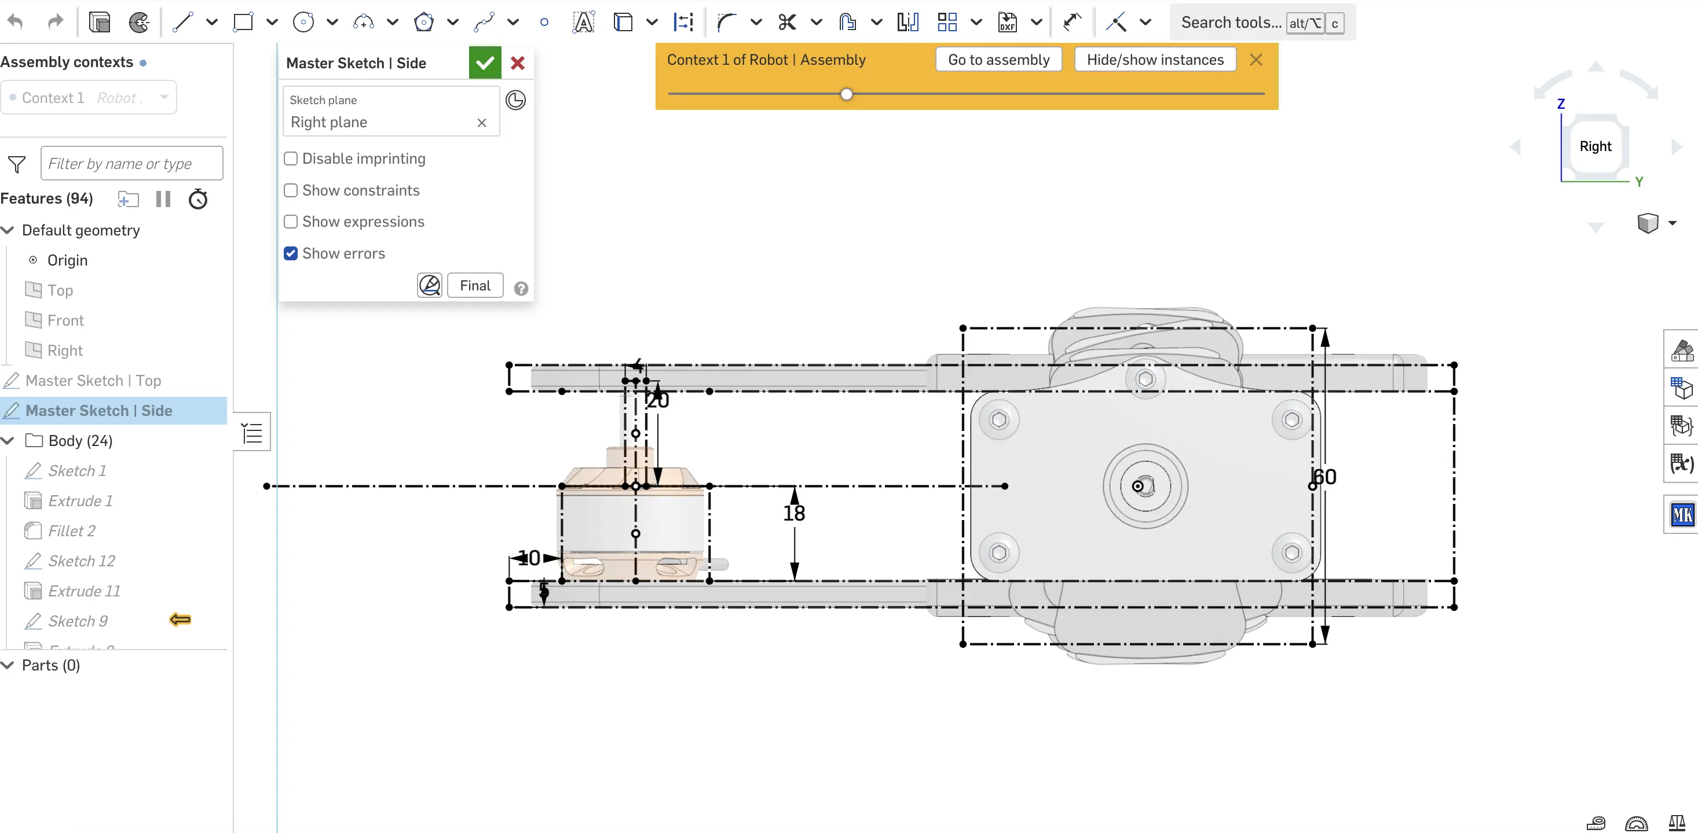
Task: Uncheck the Show errors checkbox
Action: (291, 253)
